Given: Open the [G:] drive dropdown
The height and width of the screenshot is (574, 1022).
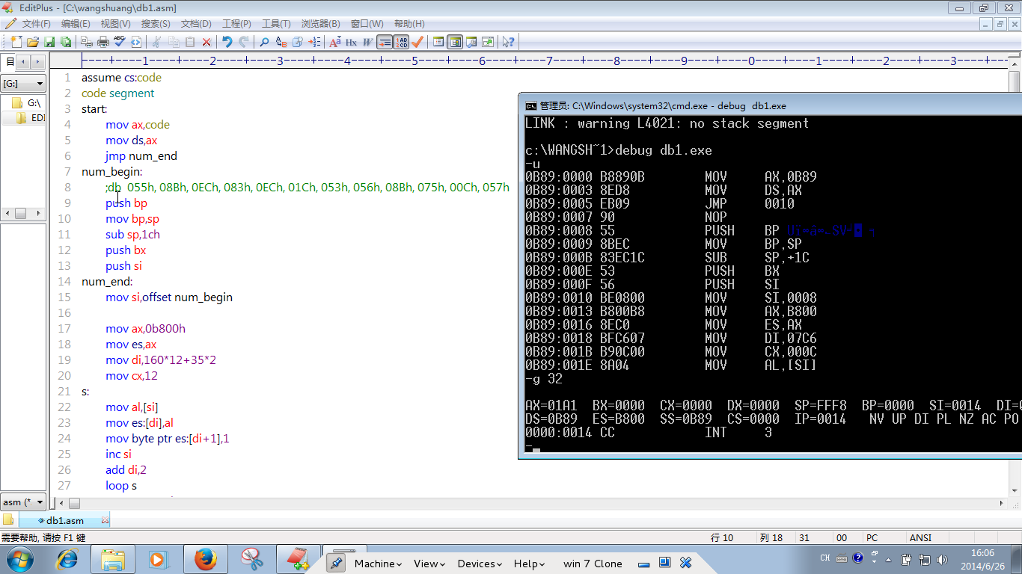Looking at the screenshot, I should [x=24, y=84].
